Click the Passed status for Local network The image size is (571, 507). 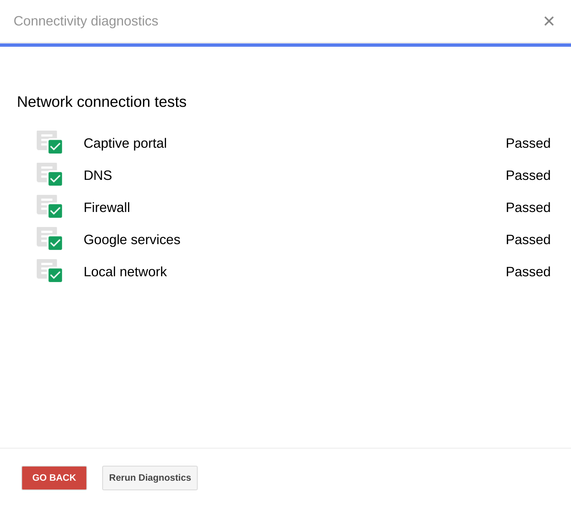coord(528,272)
